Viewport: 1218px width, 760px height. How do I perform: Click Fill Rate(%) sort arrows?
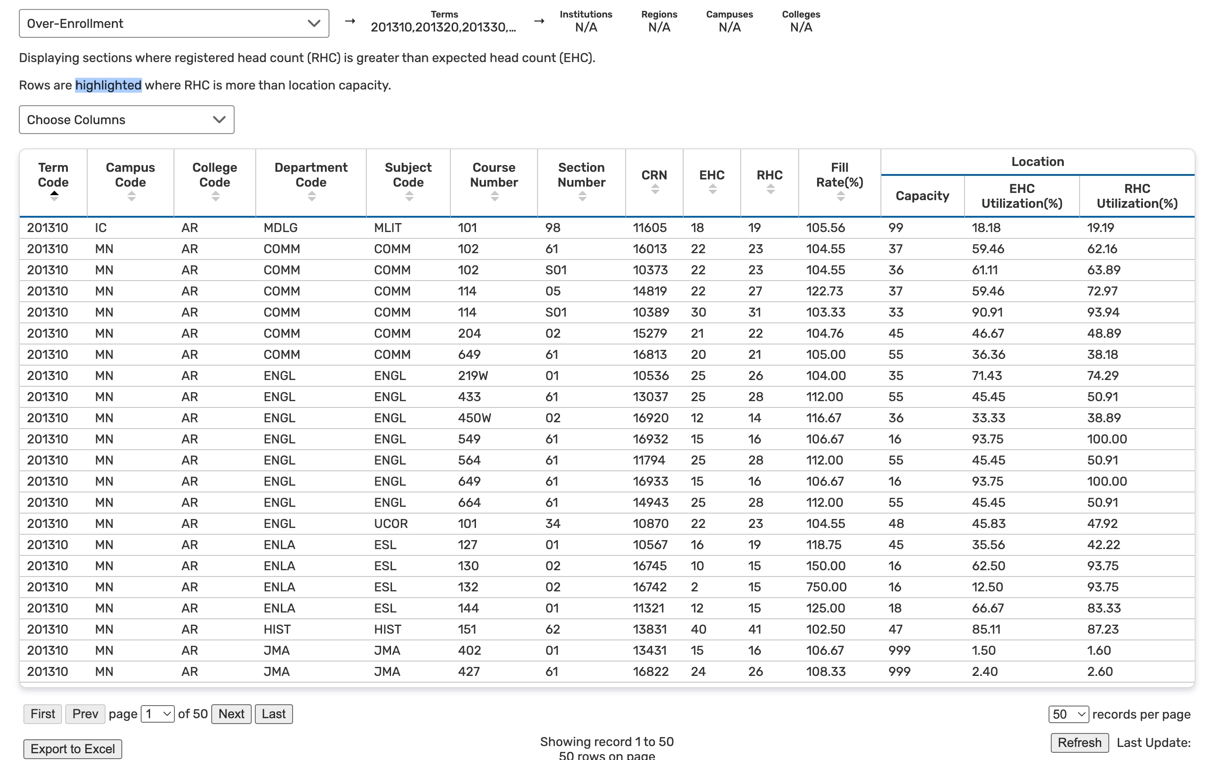tap(840, 197)
